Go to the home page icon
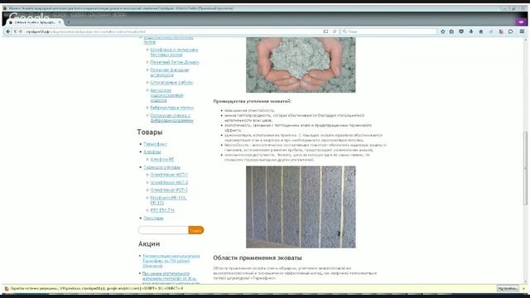This screenshot has width=530, height=298. (481, 31)
